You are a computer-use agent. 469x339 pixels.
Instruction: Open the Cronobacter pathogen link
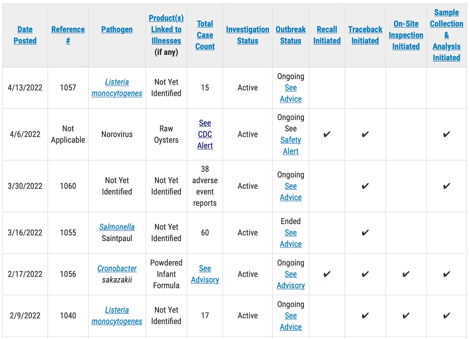click(x=117, y=268)
